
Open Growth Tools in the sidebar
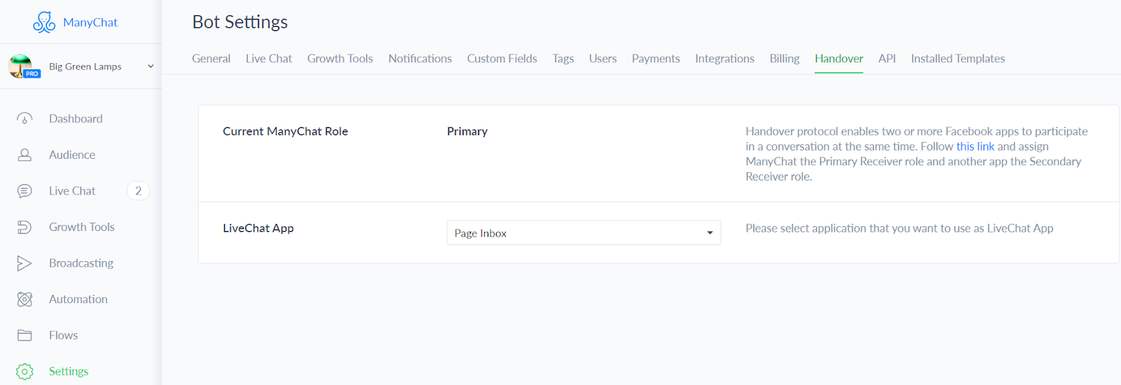[82, 227]
